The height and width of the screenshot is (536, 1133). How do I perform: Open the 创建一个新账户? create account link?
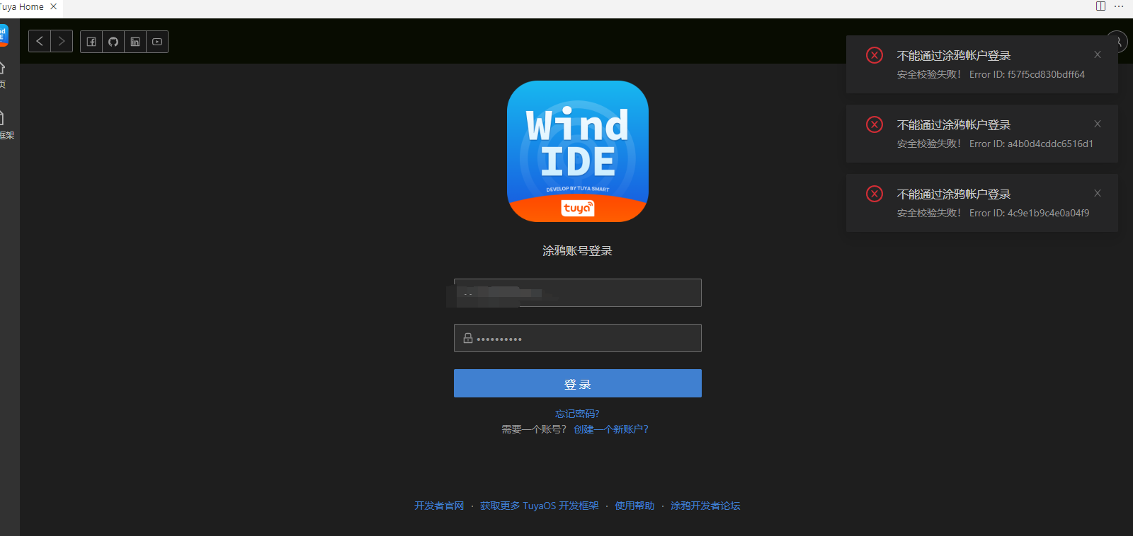pyautogui.click(x=611, y=429)
